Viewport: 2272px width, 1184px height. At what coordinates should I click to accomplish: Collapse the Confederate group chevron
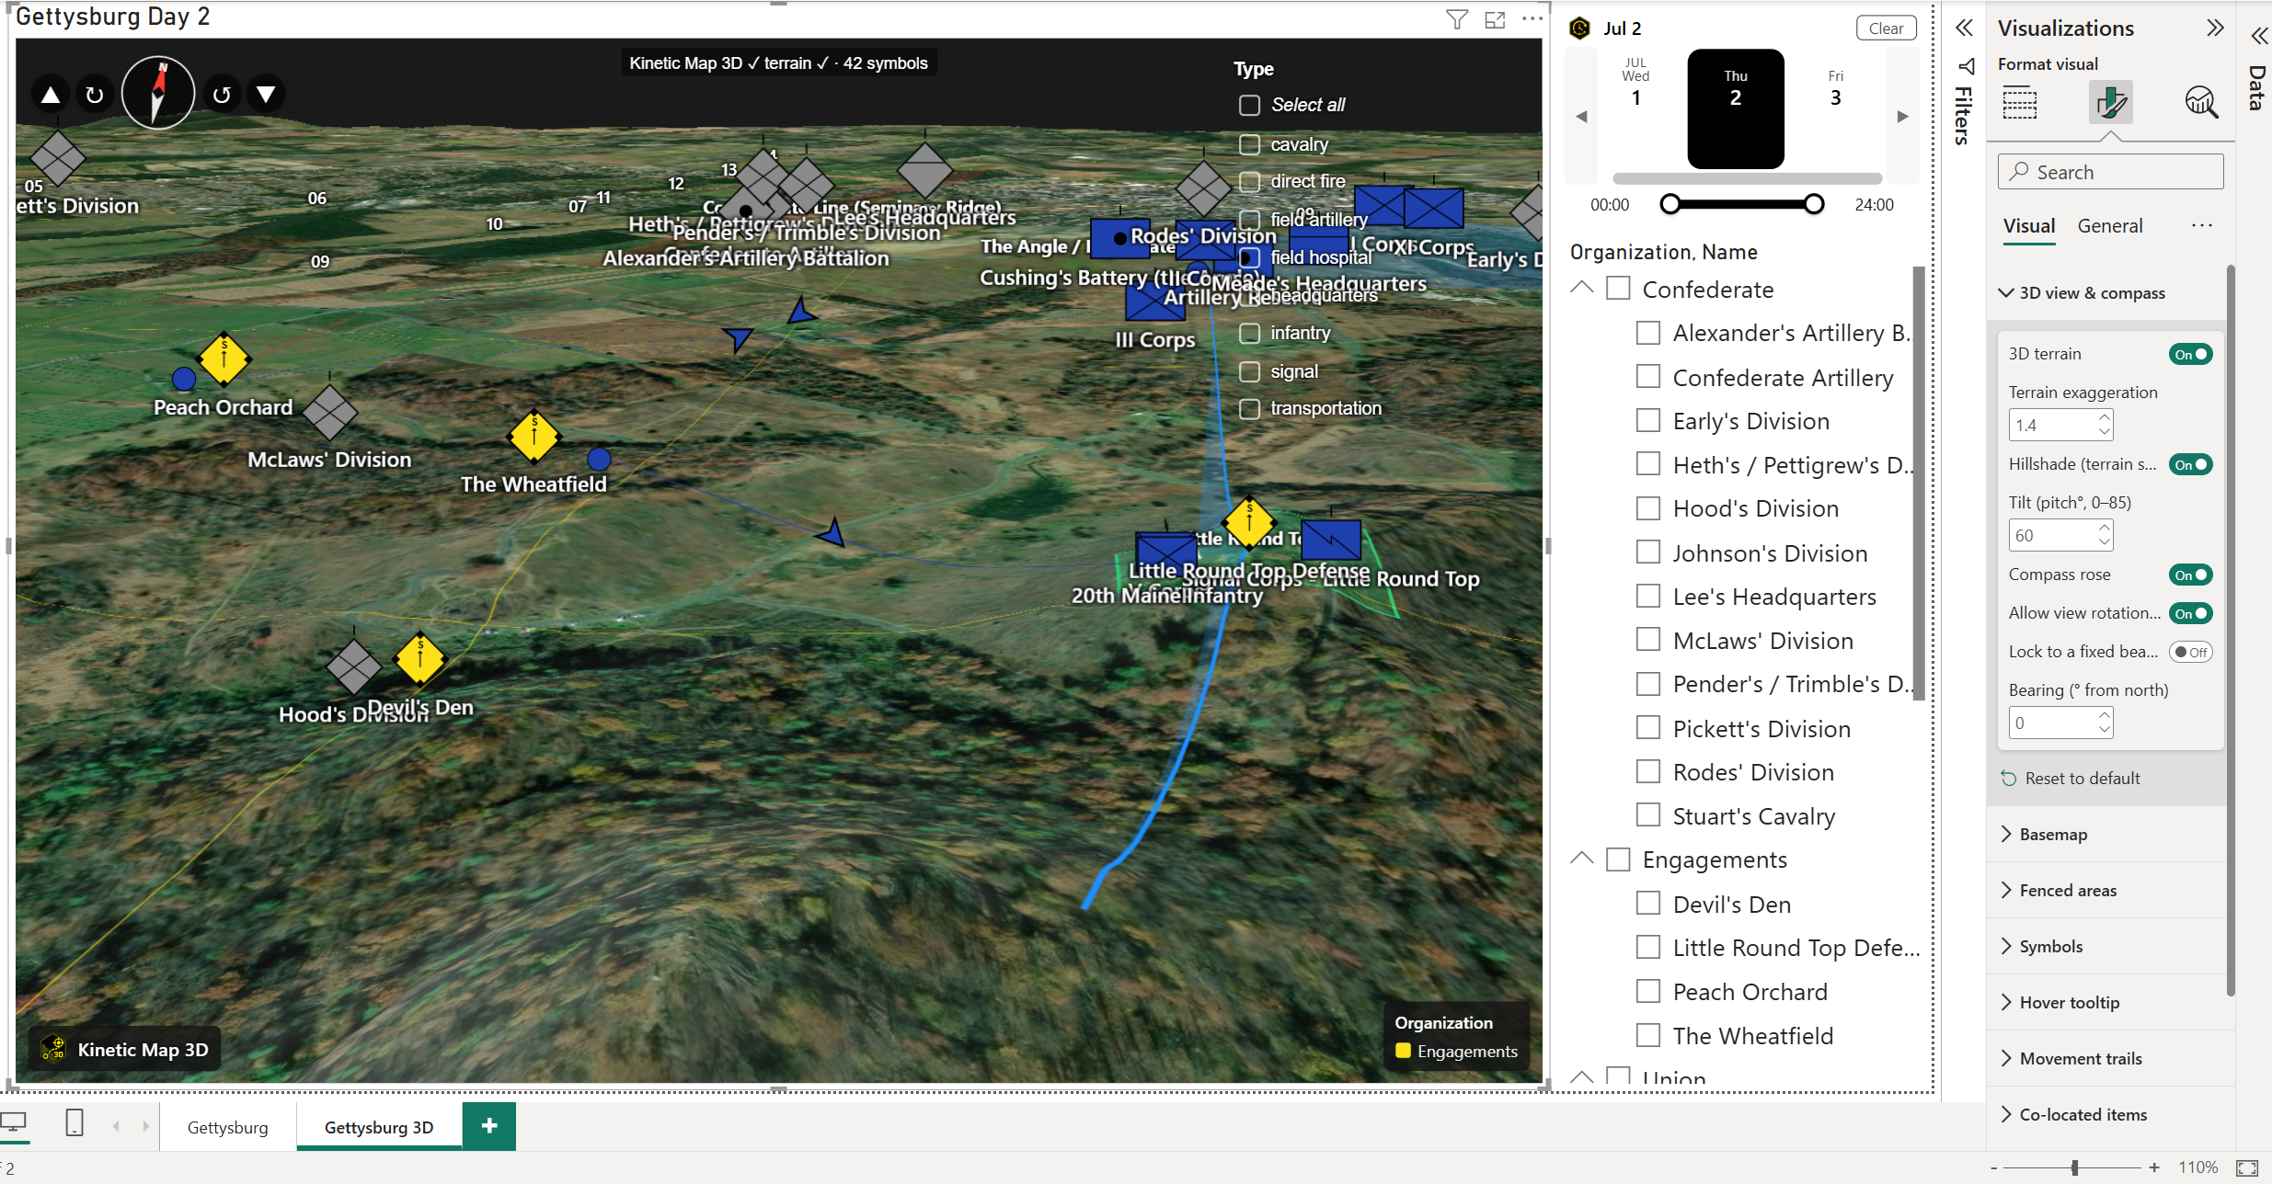[1582, 288]
